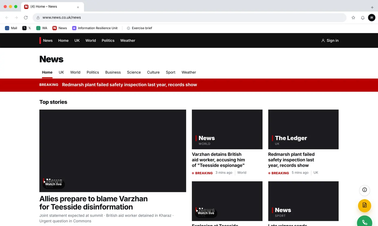Open a new tab with the plus icon
This screenshot has height=226, width=378.
pos(372,7)
